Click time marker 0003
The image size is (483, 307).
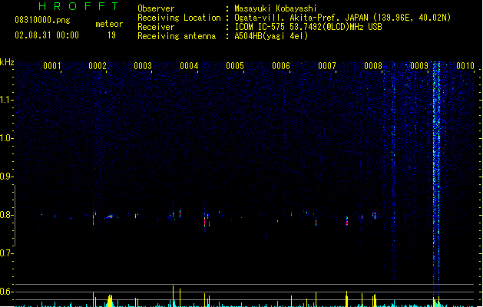tap(143, 66)
